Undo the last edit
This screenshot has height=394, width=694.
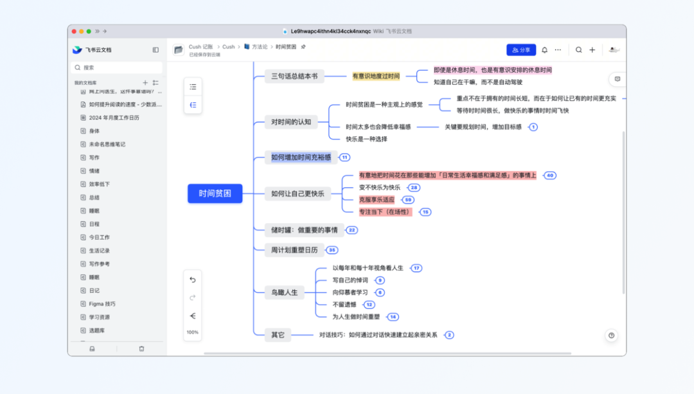193,280
